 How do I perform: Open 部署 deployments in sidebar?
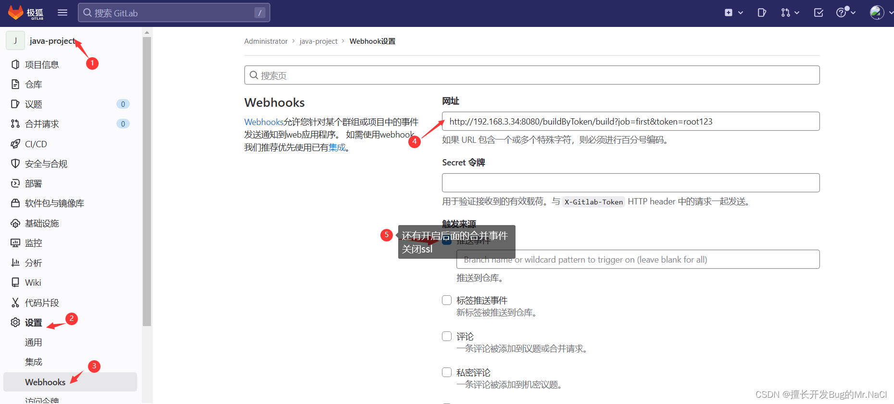tap(70, 183)
